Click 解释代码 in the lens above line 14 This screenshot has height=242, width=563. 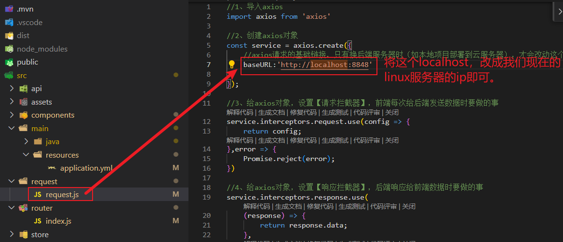[x=240, y=140]
